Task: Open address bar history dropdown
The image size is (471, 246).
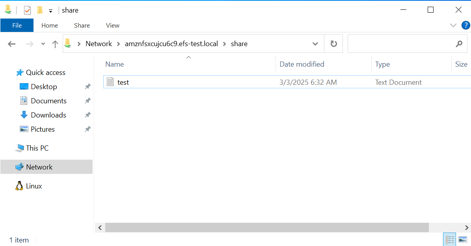Action: [x=315, y=44]
